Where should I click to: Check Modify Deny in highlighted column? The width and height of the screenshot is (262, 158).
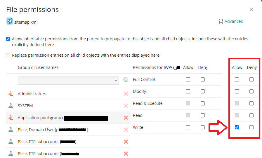(x=251, y=91)
